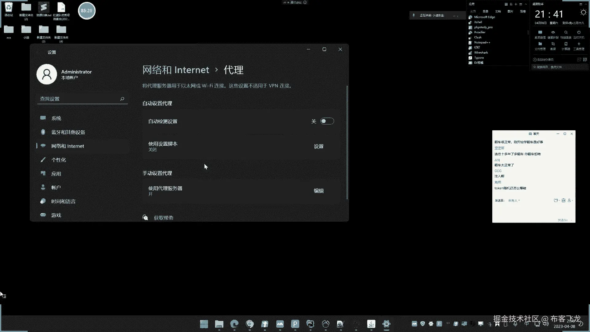Open the 获取帮助 get help link
This screenshot has height=332, width=590.
click(163, 218)
